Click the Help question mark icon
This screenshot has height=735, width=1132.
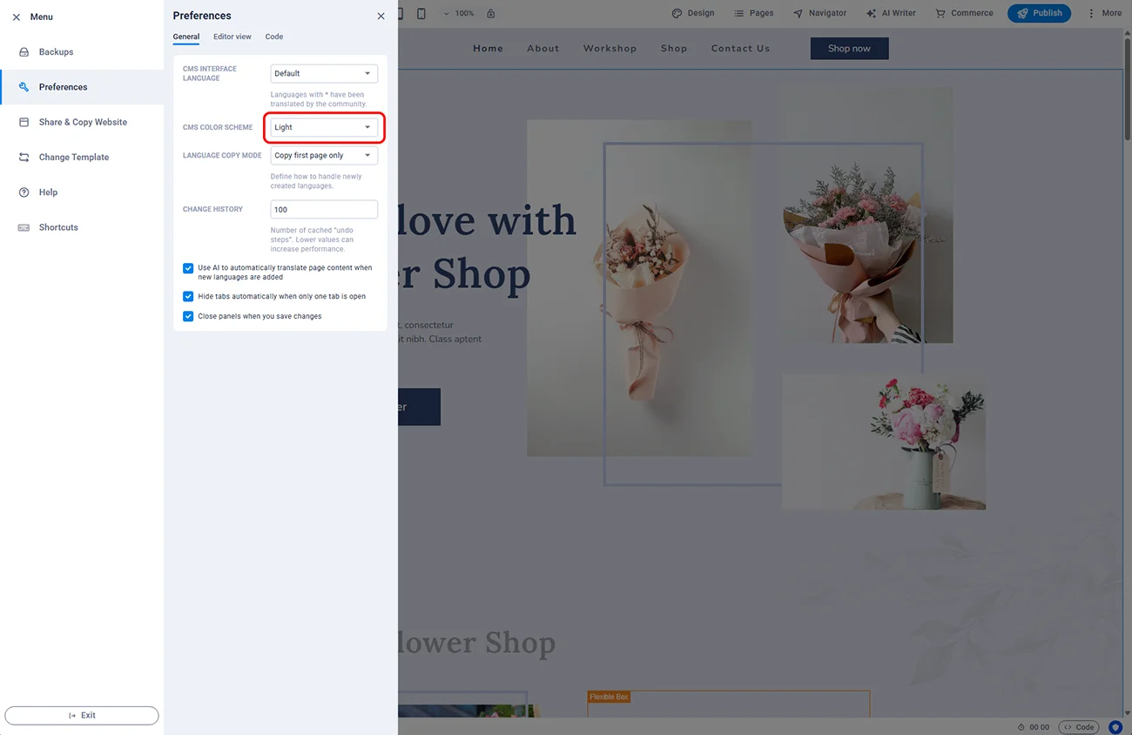[x=24, y=192]
